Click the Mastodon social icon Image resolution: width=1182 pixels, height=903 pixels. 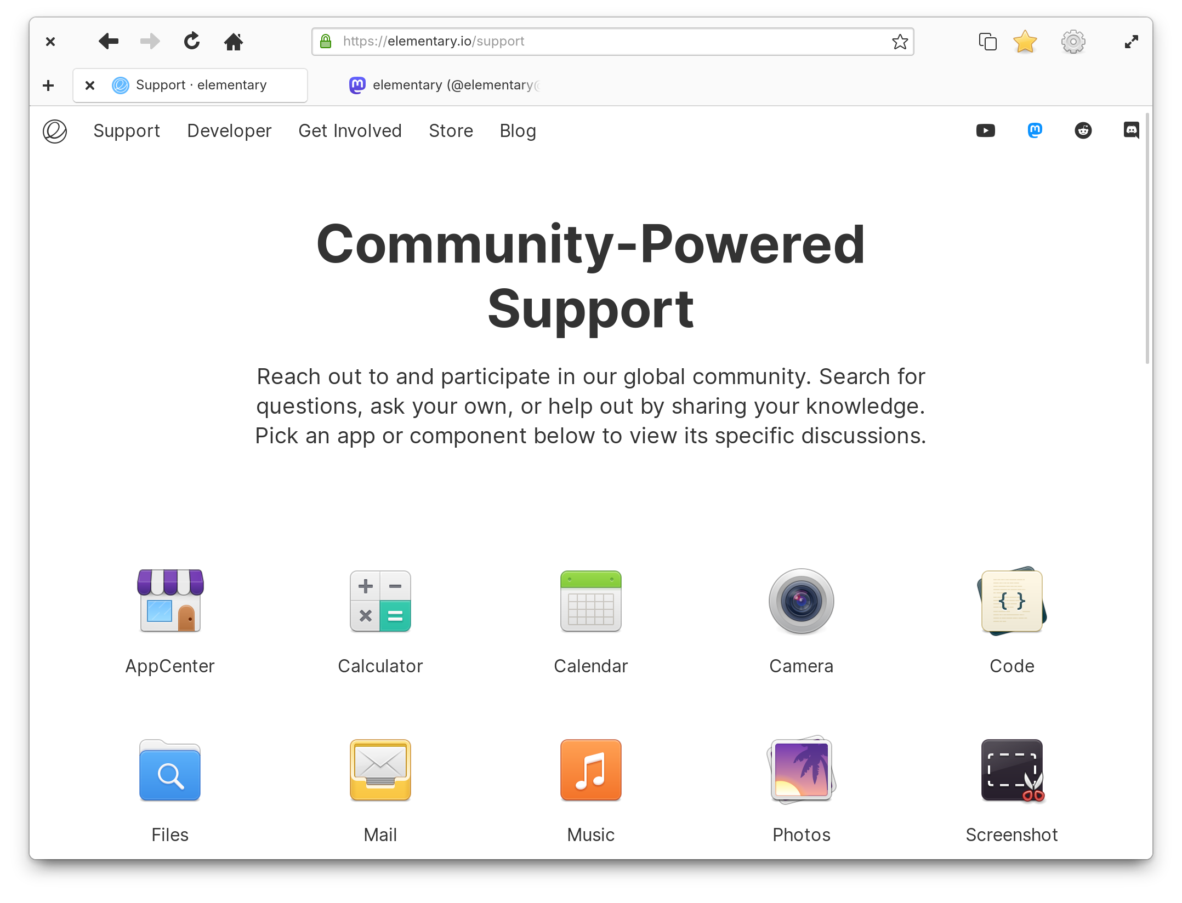click(1034, 131)
